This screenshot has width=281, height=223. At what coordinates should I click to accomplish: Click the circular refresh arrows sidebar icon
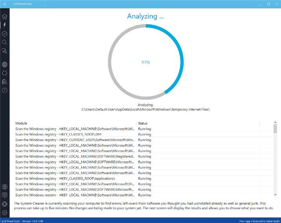(x=5, y=73)
